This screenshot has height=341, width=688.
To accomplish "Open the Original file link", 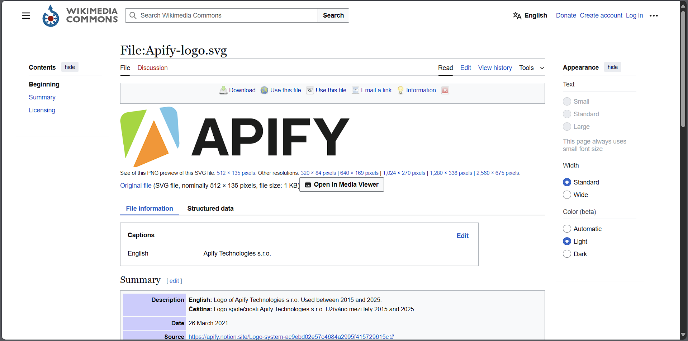I will [136, 186].
